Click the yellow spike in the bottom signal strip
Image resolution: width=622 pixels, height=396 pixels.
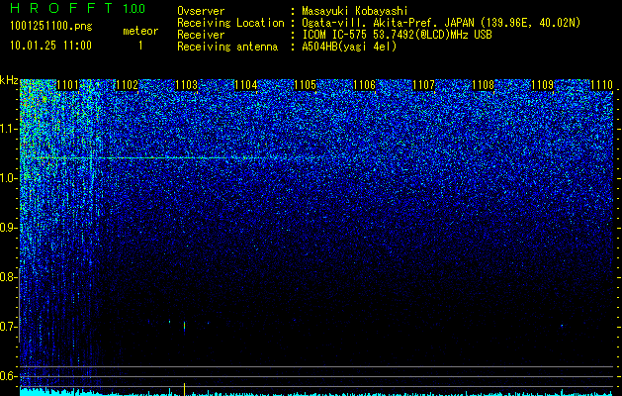click(x=185, y=389)
